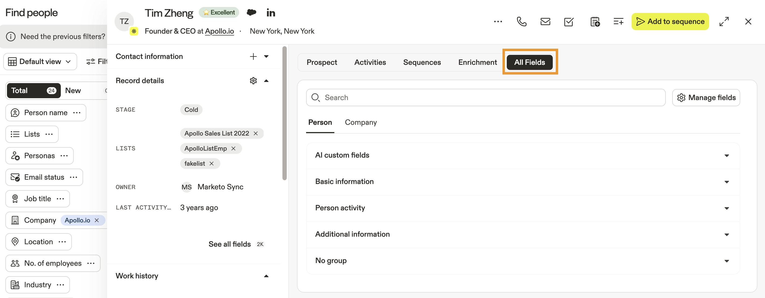The image size is (765, 298).
Task: Click the info icon beside previous filters
Action: pyautogui.click(x=11, y=37)
